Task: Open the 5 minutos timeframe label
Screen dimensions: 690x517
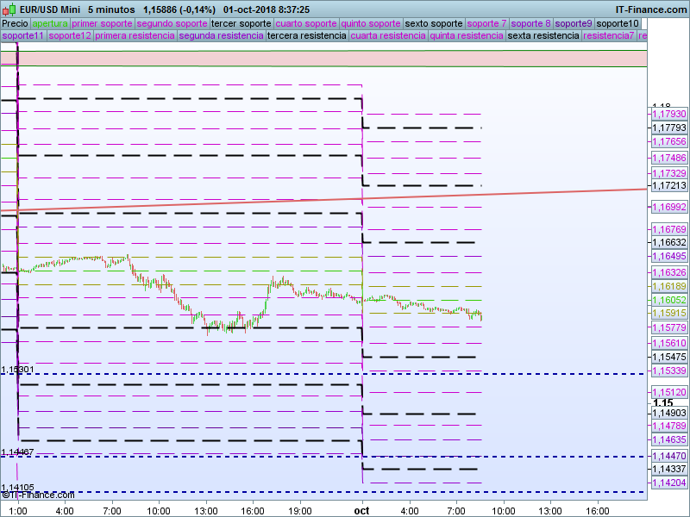Action: (111, 9)
